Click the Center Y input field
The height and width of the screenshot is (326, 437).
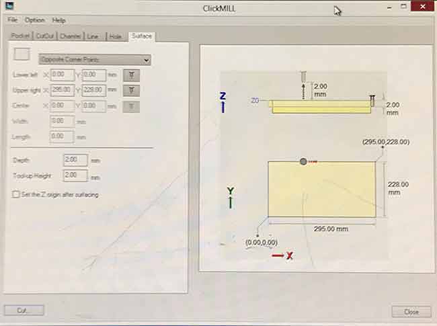point(94,106)
